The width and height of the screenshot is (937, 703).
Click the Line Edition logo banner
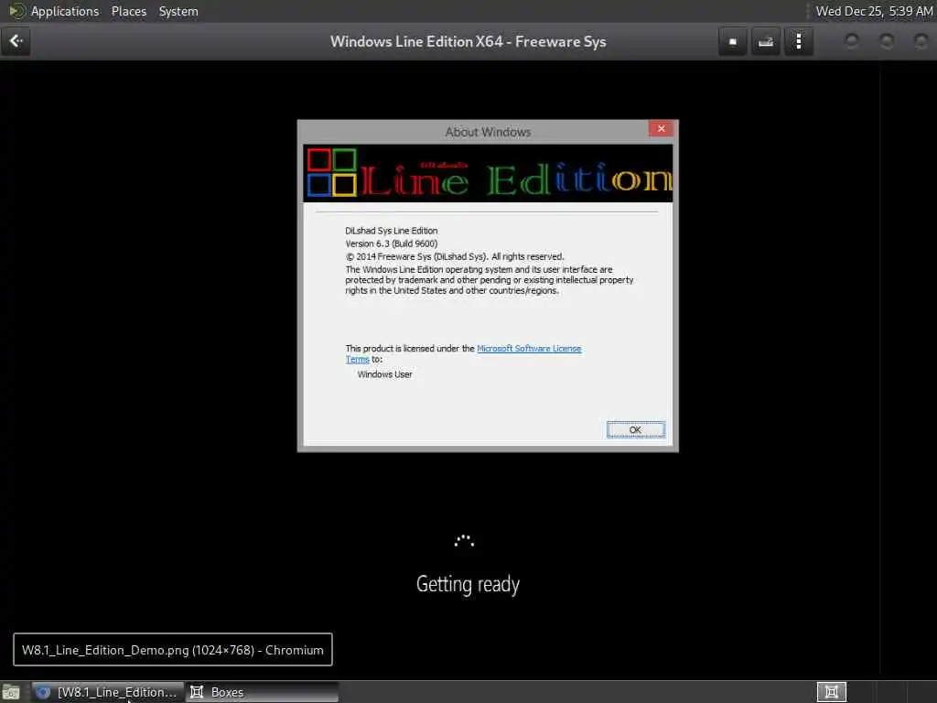(x=488, y=173)
